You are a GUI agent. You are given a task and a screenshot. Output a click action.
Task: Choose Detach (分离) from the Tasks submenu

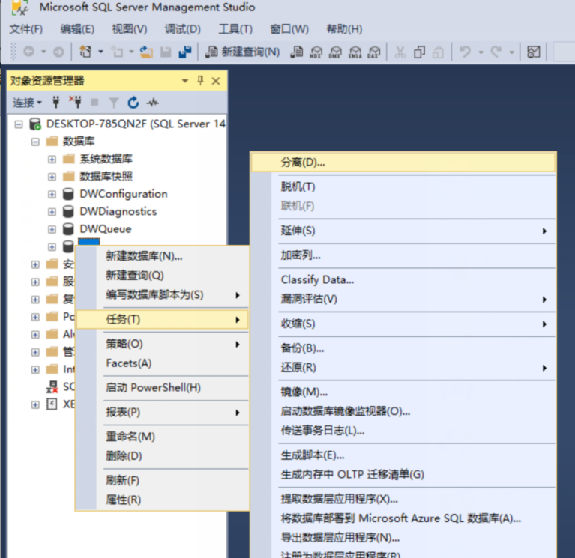(x=403, y=163)
